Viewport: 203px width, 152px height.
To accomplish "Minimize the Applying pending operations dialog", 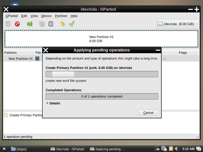I will pyautogui.click(x=158, y=50).
